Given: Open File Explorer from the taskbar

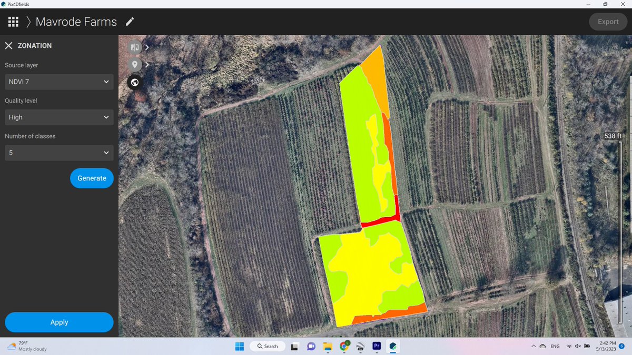Looking at the screenshot, I should (x=328, y=346).
